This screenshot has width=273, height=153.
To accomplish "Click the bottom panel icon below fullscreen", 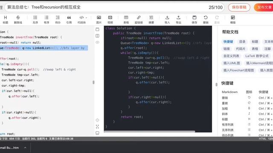I will tap(97, 133).
